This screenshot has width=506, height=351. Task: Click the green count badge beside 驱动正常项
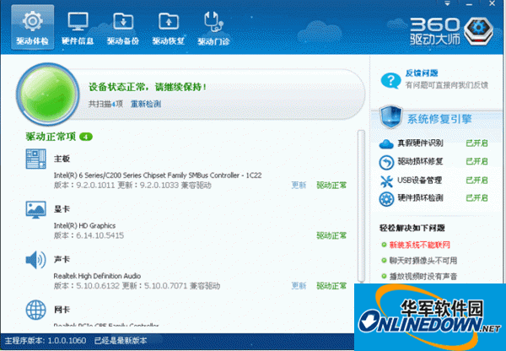point(86,137)
